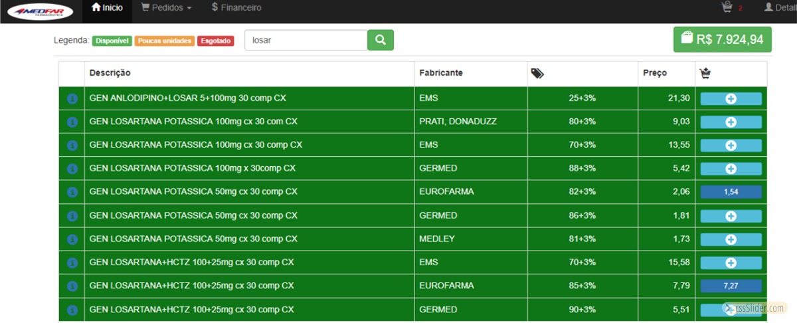This screenshot has height=323, width=797.
Task: Open the Financeiro menu
Action: point(236,8)
